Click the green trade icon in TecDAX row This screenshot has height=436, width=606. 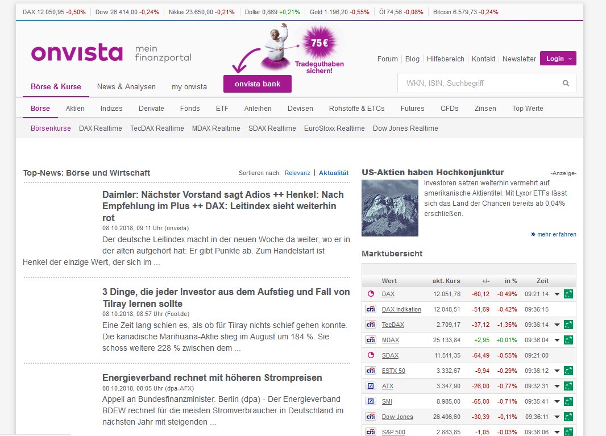tap(568, 325)
